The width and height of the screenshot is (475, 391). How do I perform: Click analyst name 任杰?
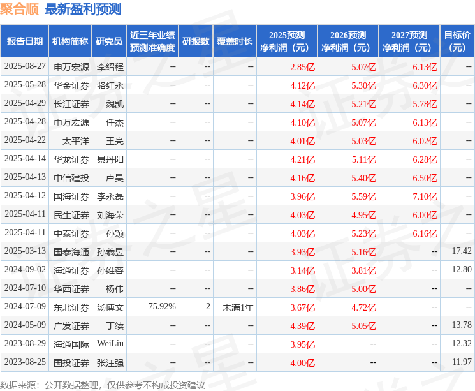(115, 122)
